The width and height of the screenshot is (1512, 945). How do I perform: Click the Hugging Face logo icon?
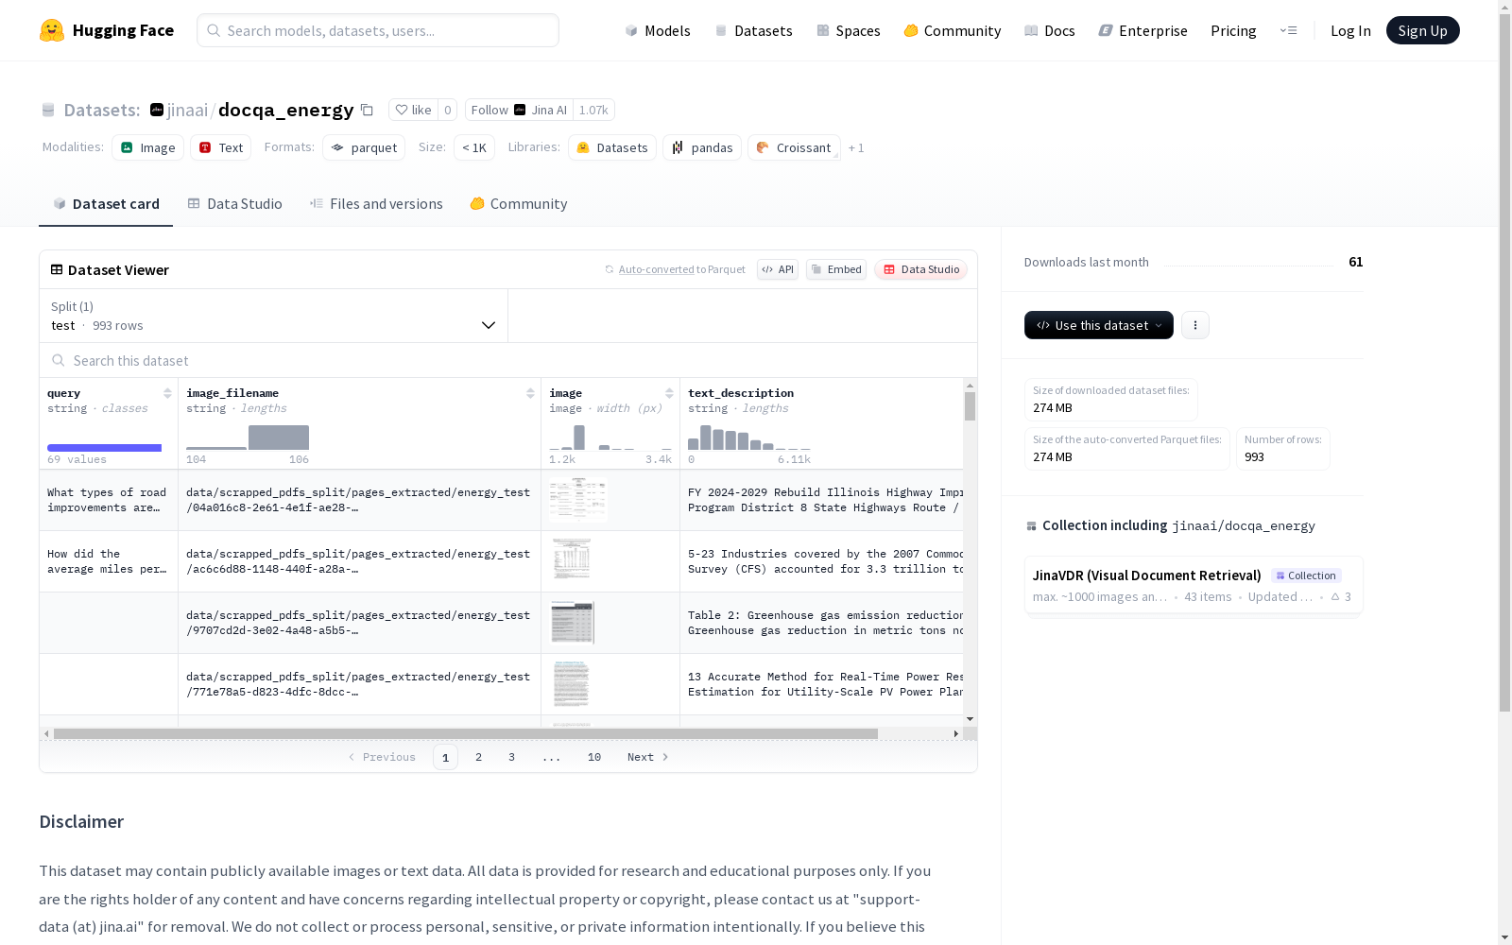(52, 30)
